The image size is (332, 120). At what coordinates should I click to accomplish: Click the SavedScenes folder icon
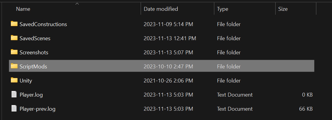[x=14, y=38]
